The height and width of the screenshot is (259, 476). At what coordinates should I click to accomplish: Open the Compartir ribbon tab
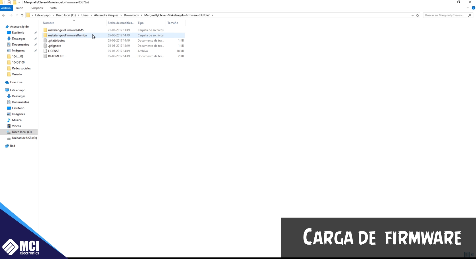click(37, 8)
